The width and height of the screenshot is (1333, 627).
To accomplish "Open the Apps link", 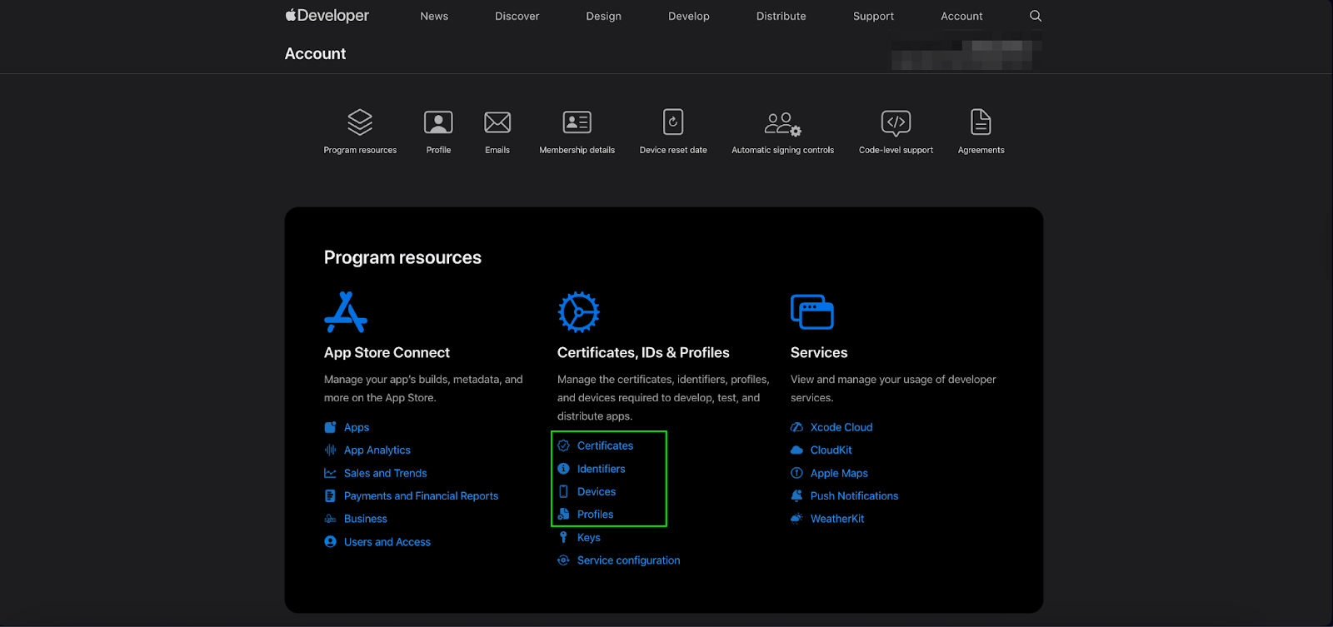I will coord(357,427).
